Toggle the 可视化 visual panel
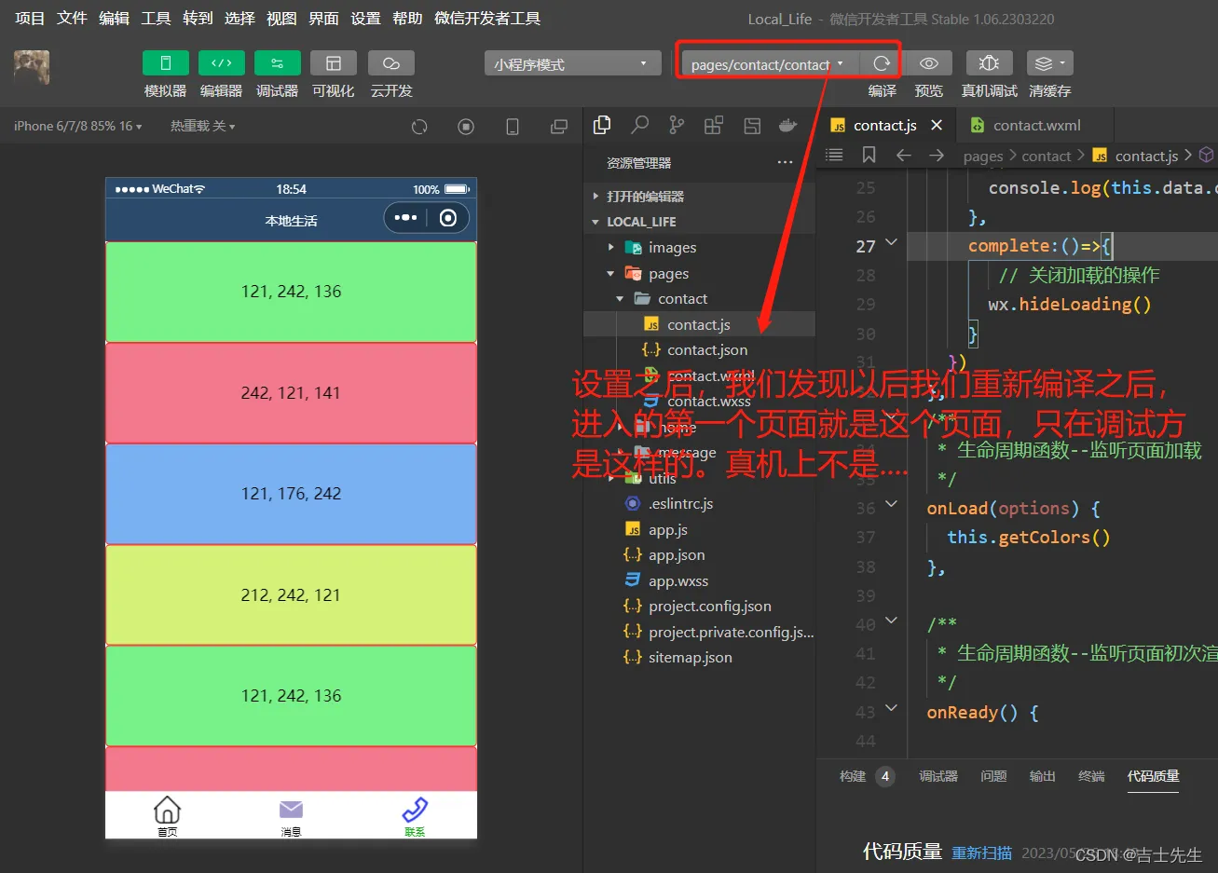This screenshot has height=873, width=1218. [x=334, y=63]
